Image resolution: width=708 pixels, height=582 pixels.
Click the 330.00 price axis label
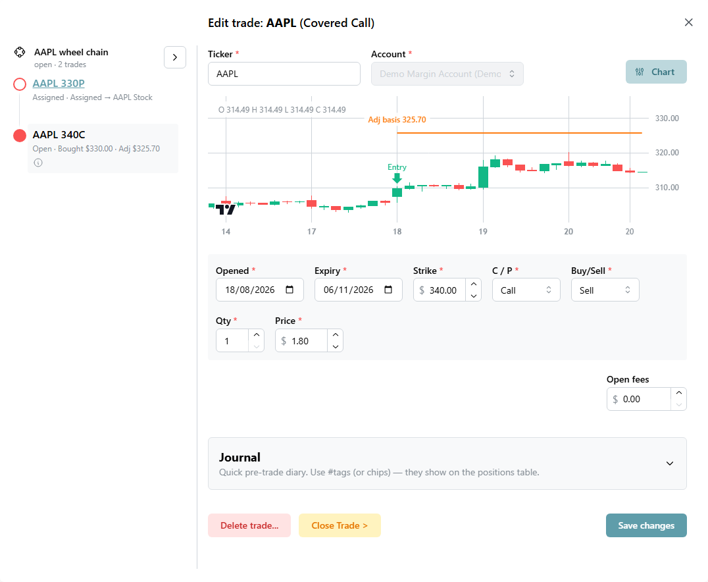coord(667,119)
